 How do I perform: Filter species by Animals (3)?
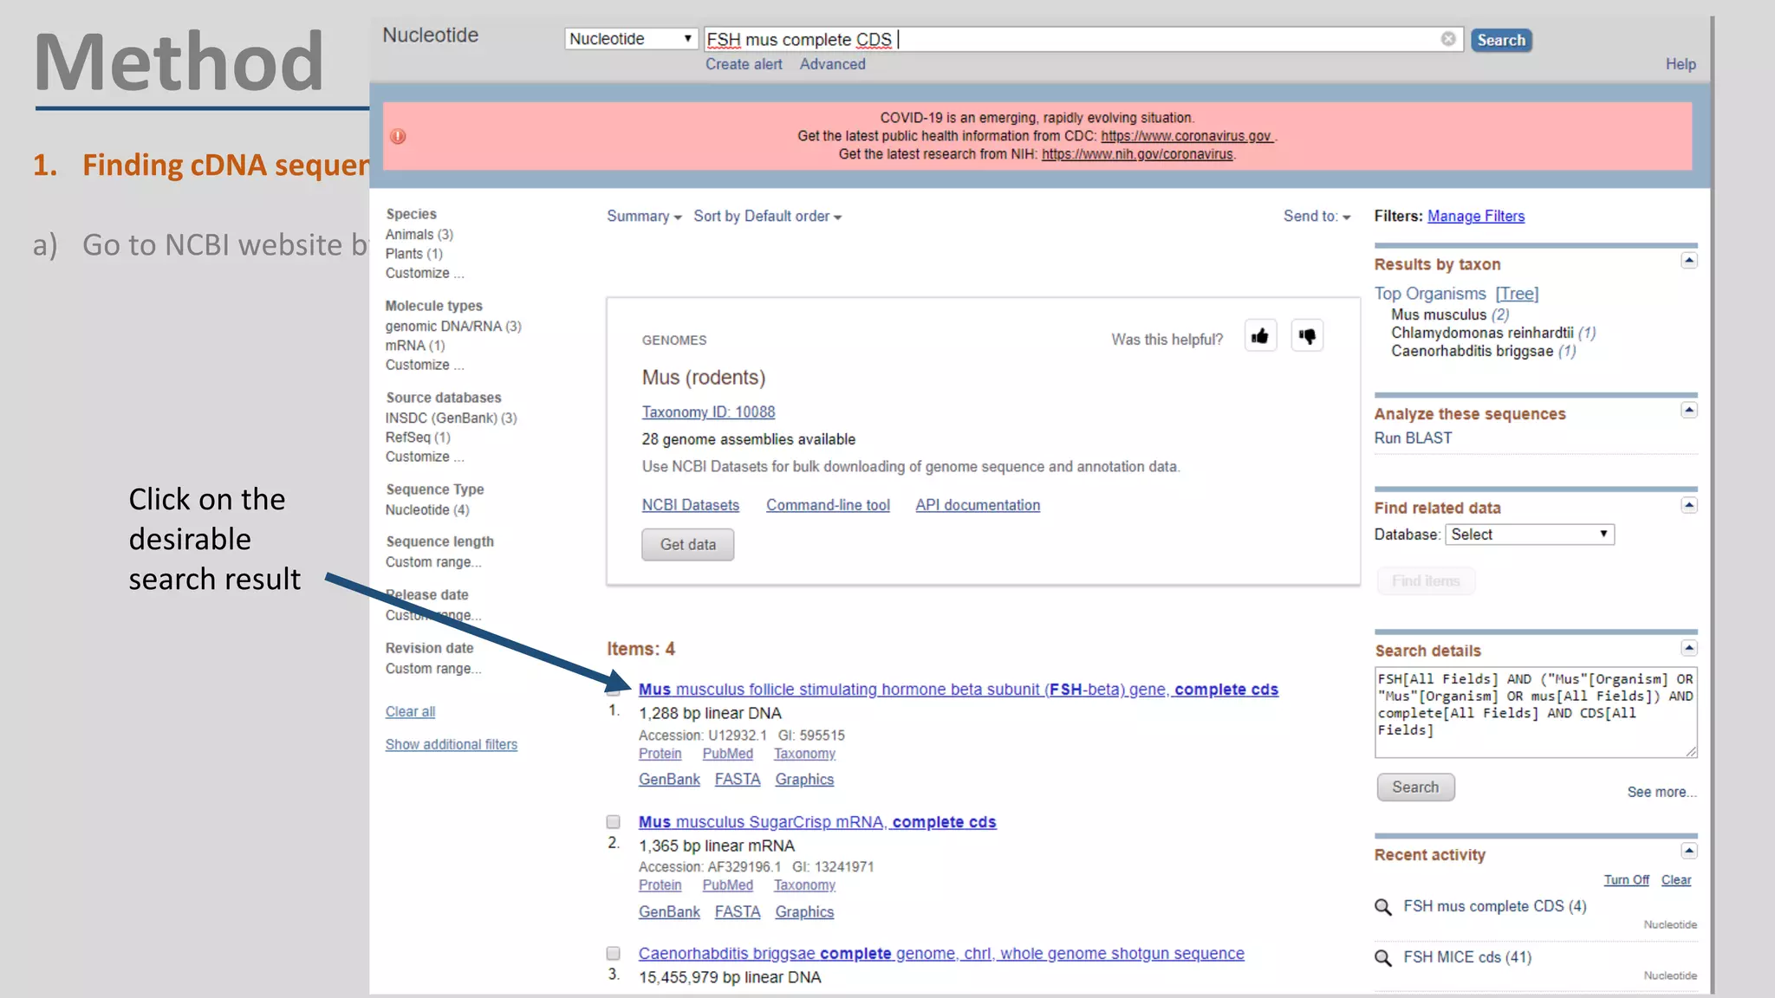click(419, 235)
